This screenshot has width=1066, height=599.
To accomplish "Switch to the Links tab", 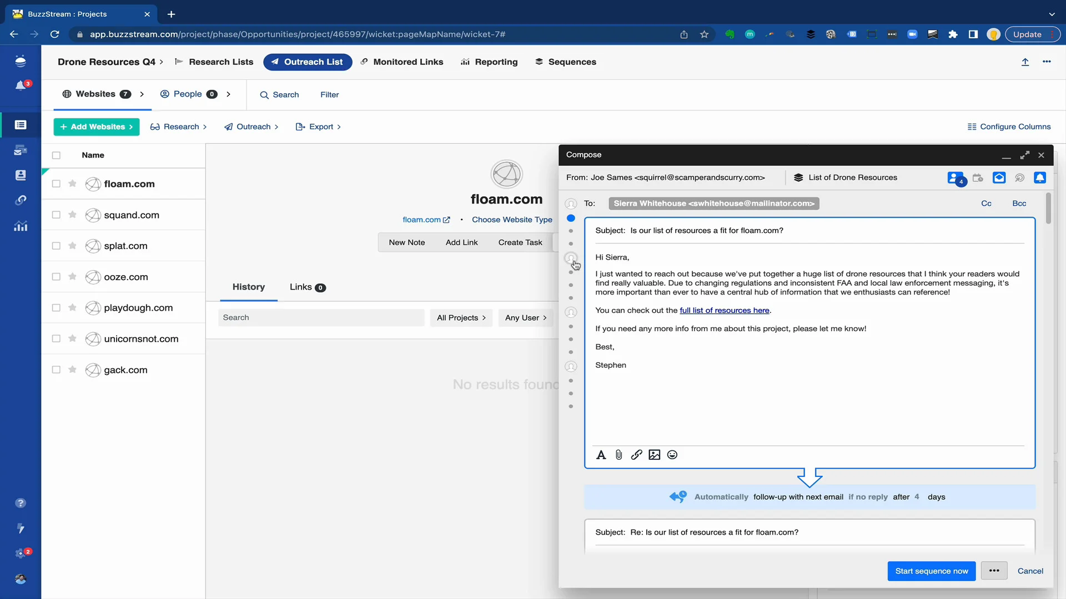I will [x=307, y=287].
